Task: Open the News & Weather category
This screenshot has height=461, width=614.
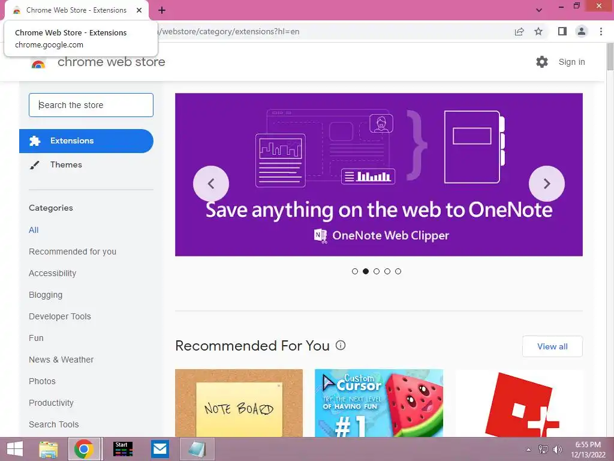Action: click(x=61, y=360)
